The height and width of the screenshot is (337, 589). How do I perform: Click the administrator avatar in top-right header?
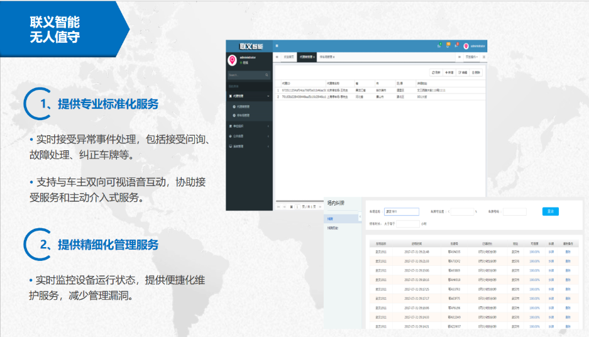click(466, 46)
